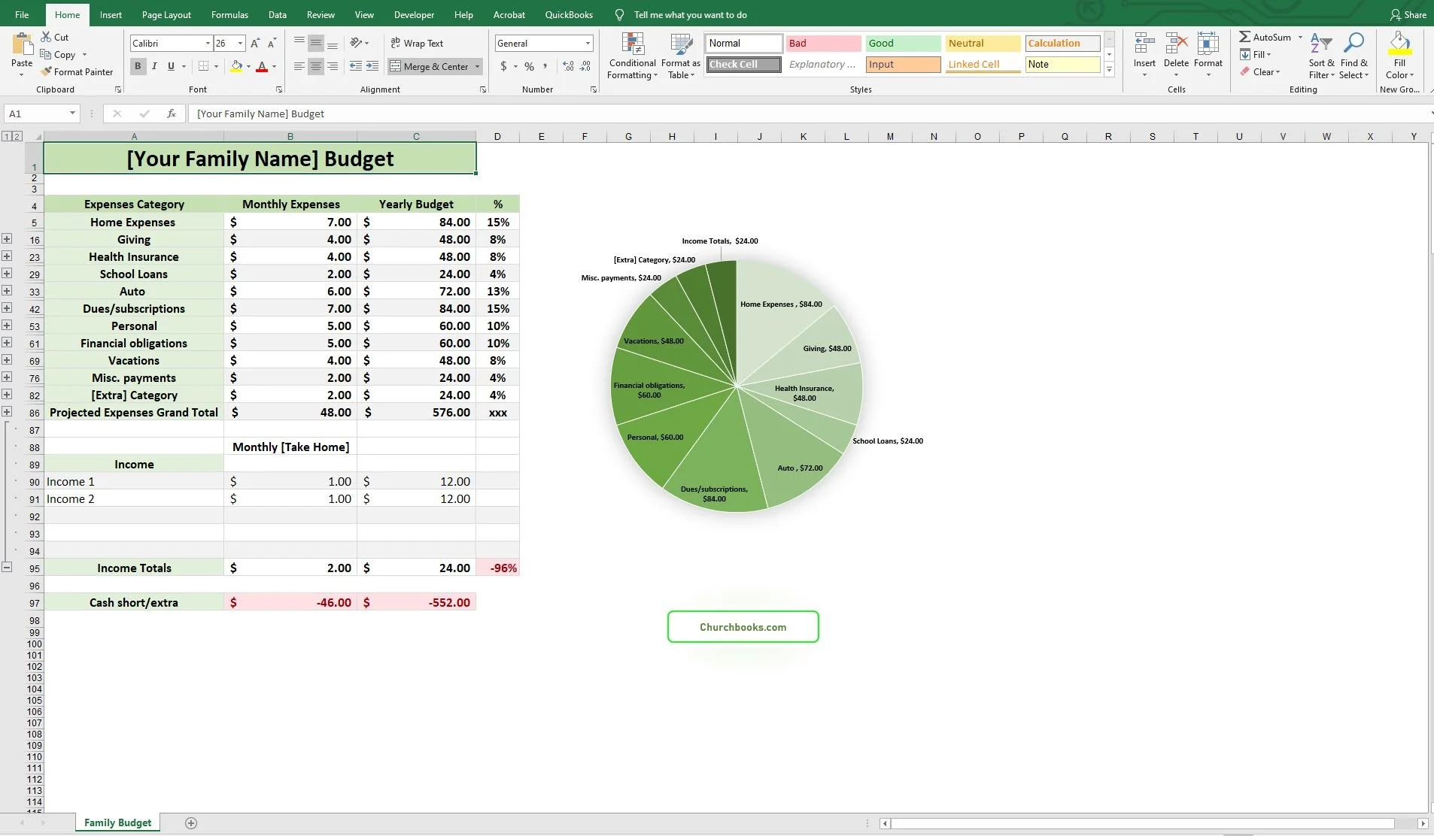Viewport: 1434px width, 836px height.
Task: Collapse the Income Totals row group
Action: tap(7, 567)
